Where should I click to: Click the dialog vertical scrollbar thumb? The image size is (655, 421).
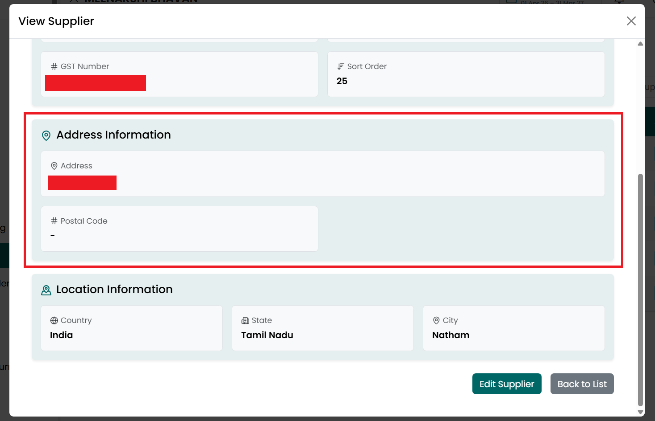(640, 290)
